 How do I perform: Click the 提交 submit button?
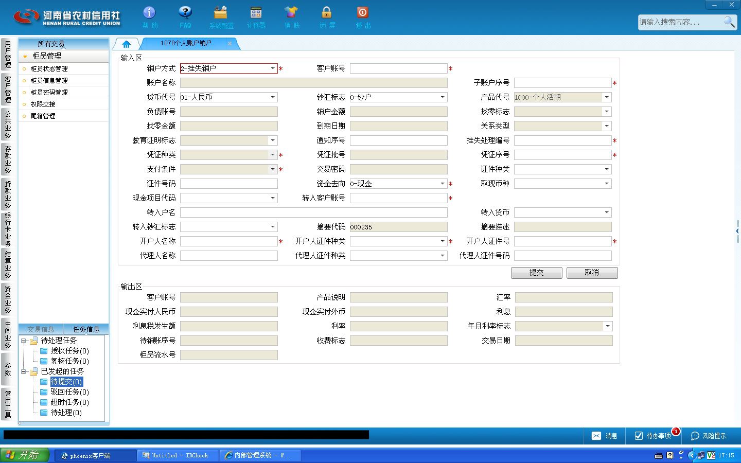pyautogui.click(x=536, y=273)
